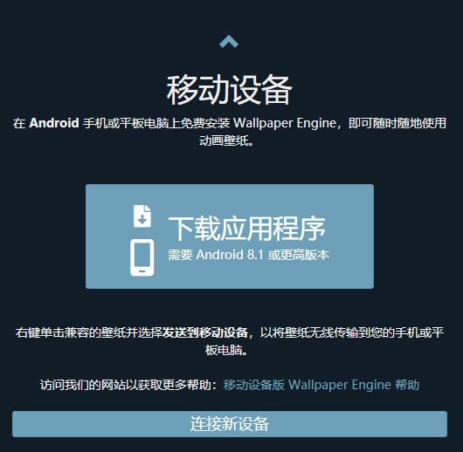Click 手机或平板电脑上免费安装 text
463x452 pixels.
(156, 123)
